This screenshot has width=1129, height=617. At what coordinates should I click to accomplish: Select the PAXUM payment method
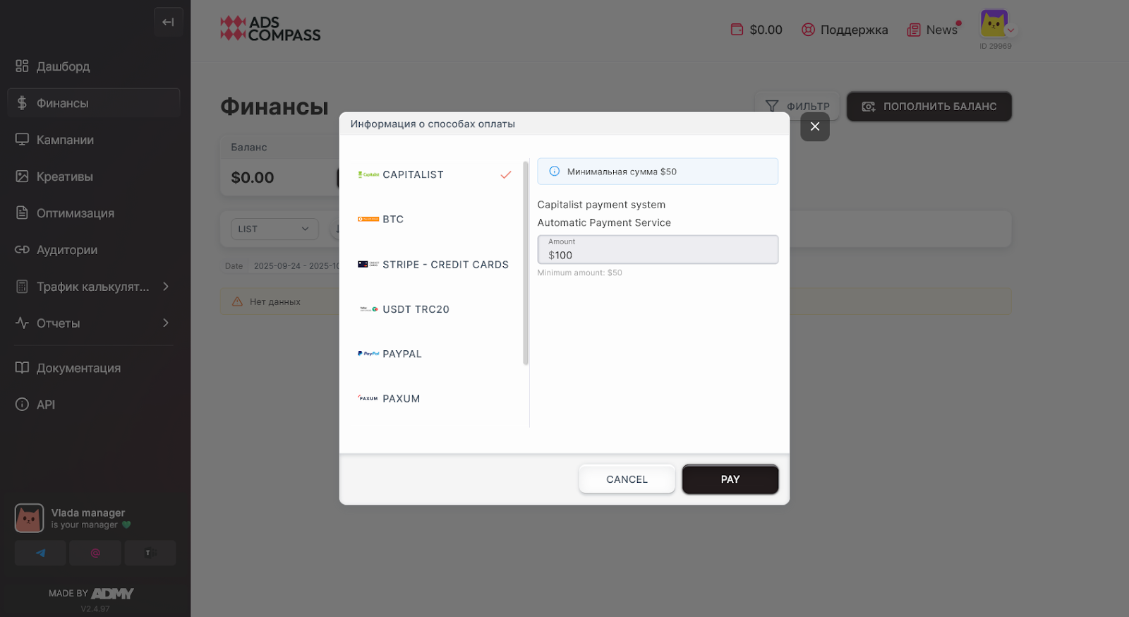tap(435, 398)
